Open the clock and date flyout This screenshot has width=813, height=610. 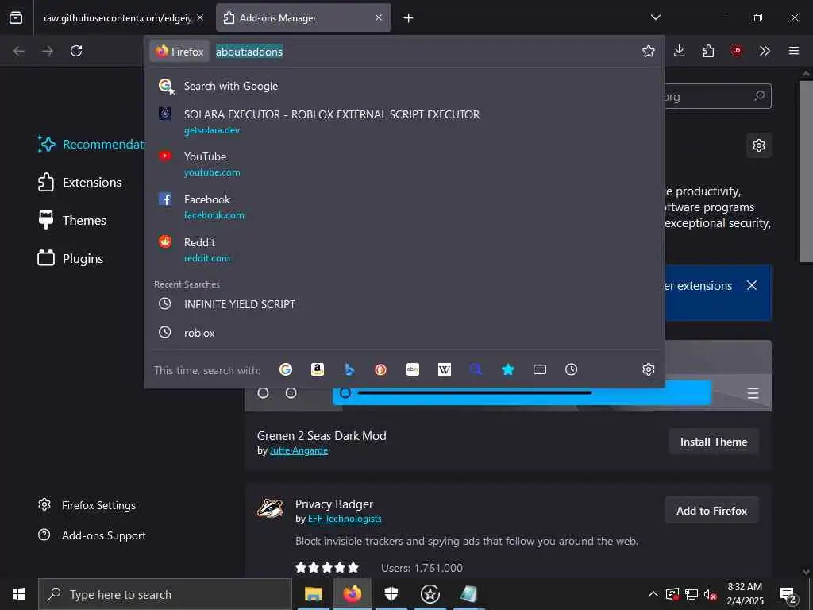point(745,594)
